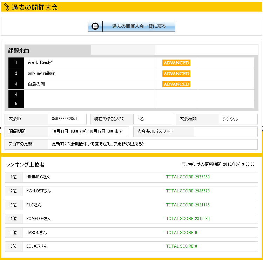Select ECLAIR player in ranking row
The height and width of the screenshot is (260, 263).
click(x=37, y=246)
